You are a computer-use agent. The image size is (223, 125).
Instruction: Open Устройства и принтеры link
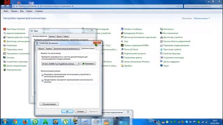pyautogui.click(x=17, y=62)
